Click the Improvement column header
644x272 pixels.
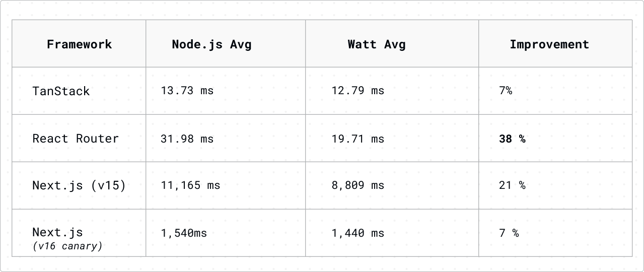tap(549, 44)
